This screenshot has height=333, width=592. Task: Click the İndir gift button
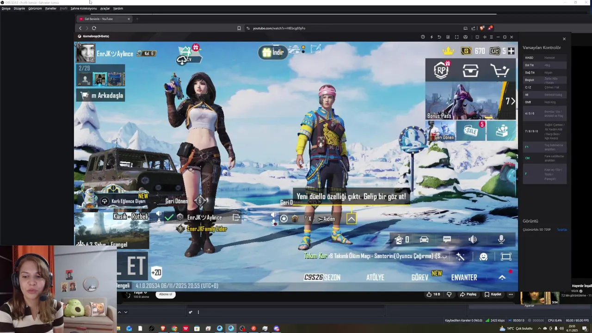point(273,52)
